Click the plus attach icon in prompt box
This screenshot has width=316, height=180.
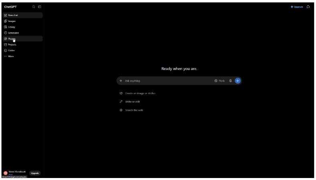point(121,81)
